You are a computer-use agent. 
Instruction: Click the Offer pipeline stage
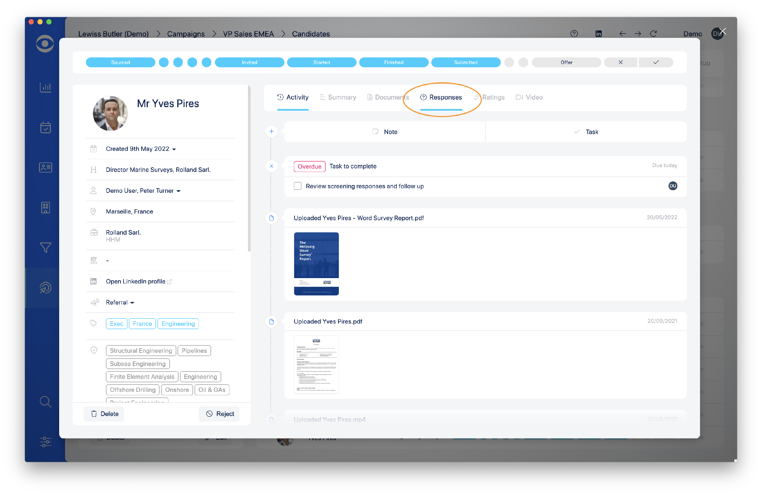(x=566, y=62)
